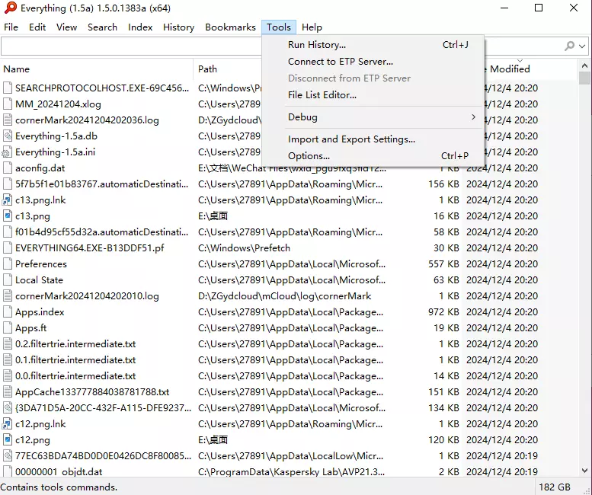Viewport: 592px width, 495px height.
Task: Click icon of 77EC63BDA74BD0D0E0426DC8F80085 file
Action: pos(7,455)
